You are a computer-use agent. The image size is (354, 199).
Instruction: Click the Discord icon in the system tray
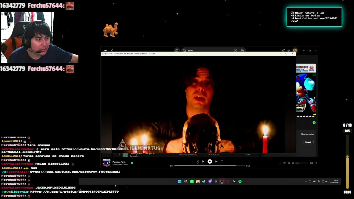[x=314, y=181]
